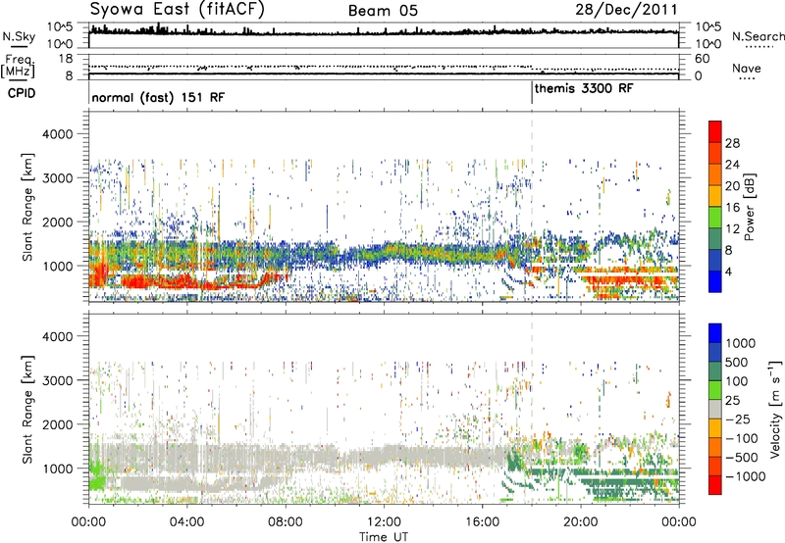Viewport: 785px width, 543px height.
Task: Click the "60" Nave axis value
Action: (x=703, y=59)
